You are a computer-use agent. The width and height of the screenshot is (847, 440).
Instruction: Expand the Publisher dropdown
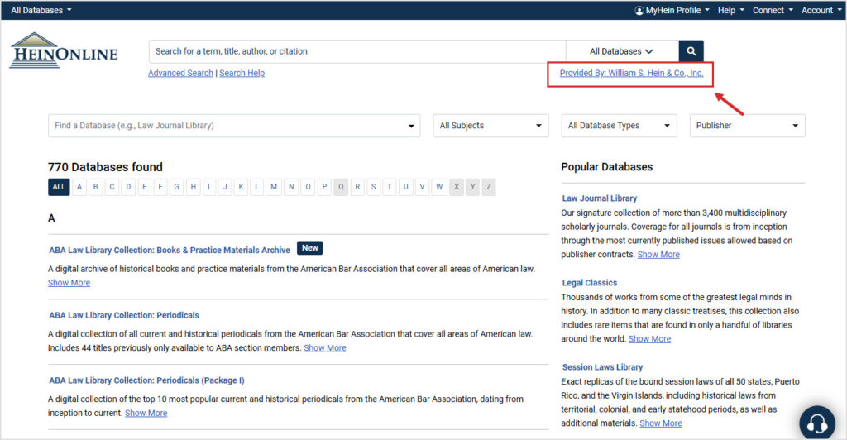click(747, 125)
